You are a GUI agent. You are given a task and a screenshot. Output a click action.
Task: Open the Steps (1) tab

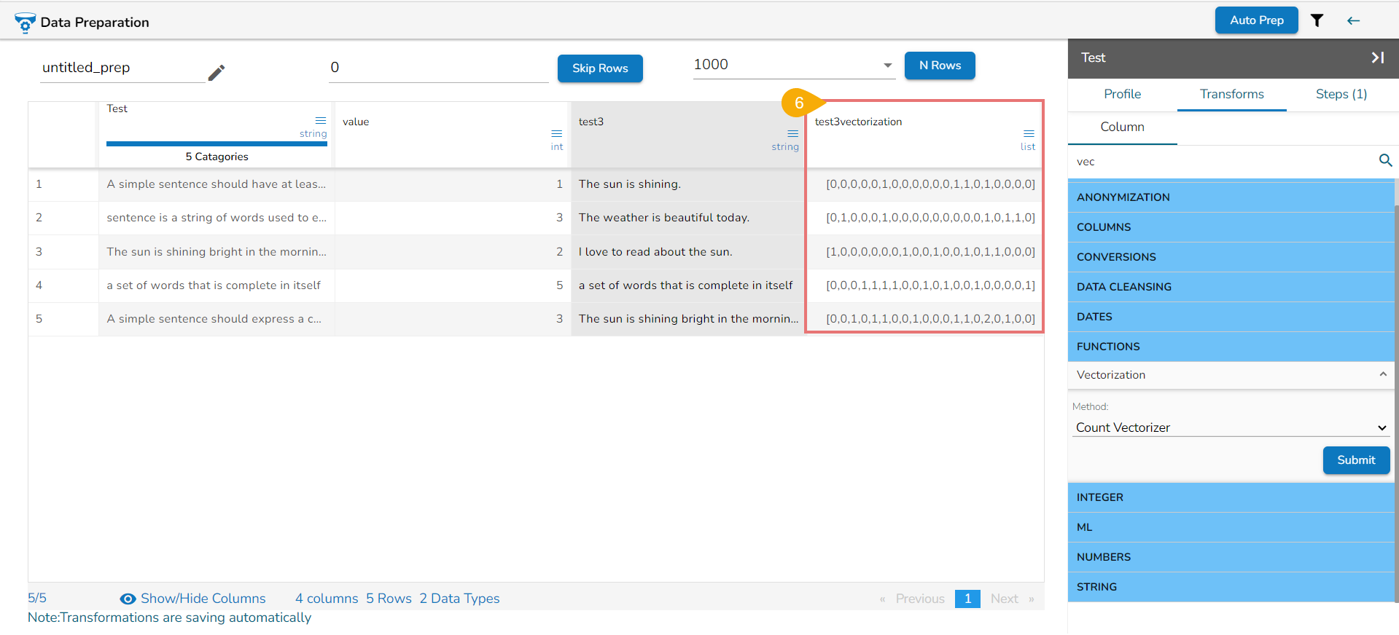click(x=1341, y=94)
